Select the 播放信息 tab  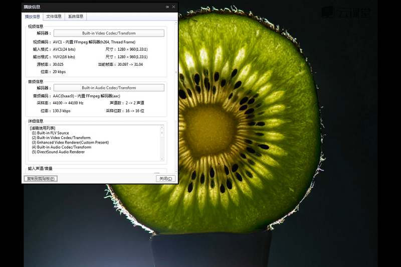coord(33,17)
